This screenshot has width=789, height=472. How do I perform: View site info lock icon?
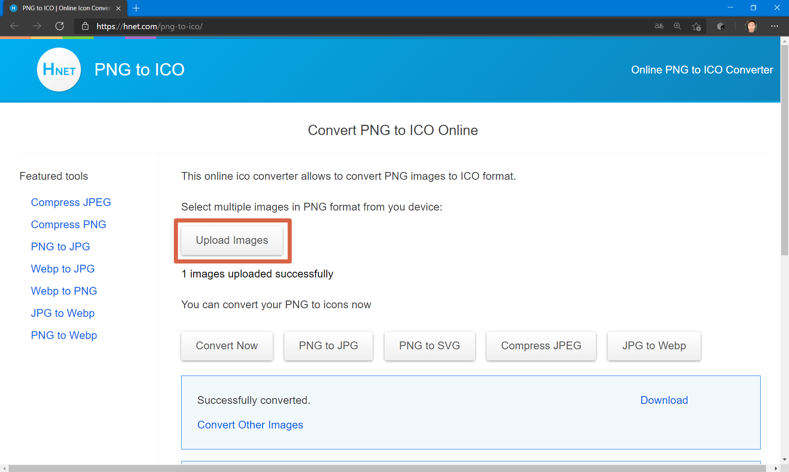point(85,26)
